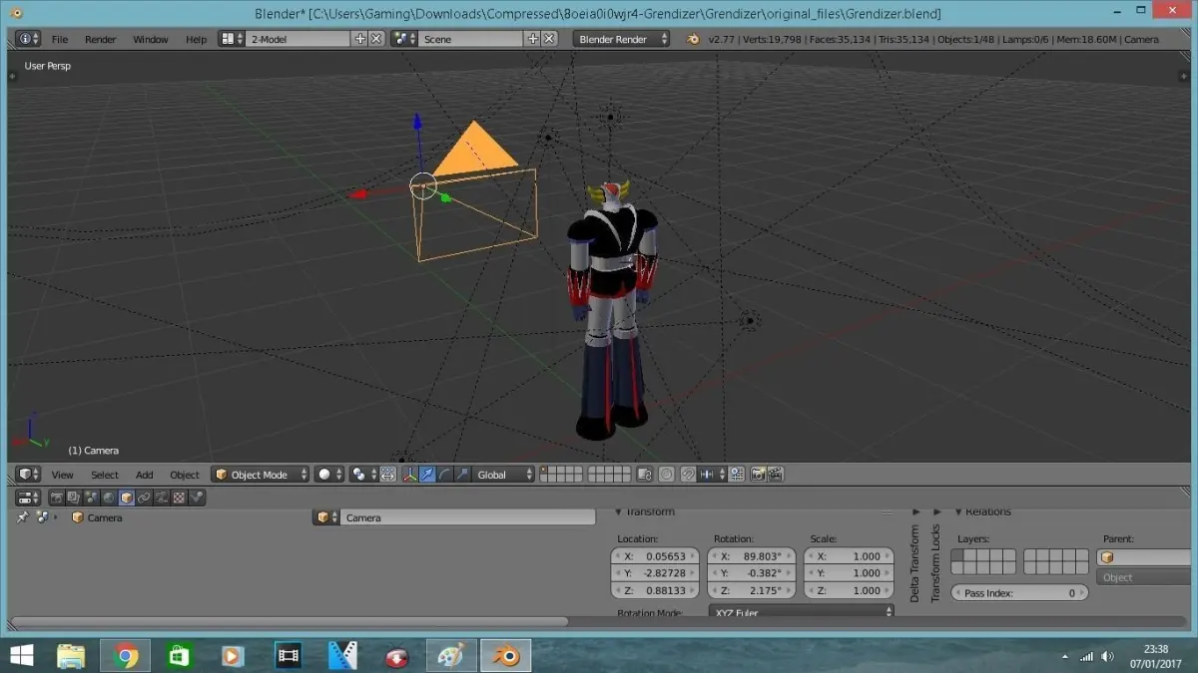The image size is (1198, 673).
Task: Delete the current Scene with X icon
Action: pos(549,39)
